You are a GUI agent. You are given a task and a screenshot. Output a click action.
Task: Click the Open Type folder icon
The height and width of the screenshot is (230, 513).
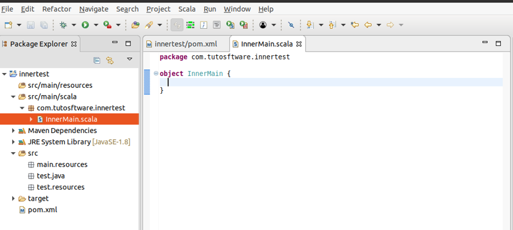pos(135,25)
